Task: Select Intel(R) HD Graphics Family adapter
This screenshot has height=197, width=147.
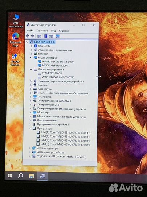Action: 58,62
